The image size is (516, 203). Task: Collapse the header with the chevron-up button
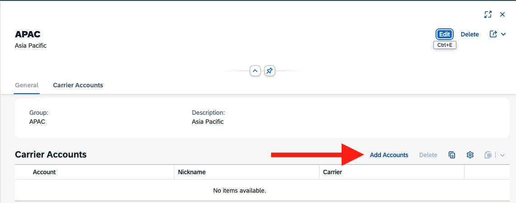(255, 71)
